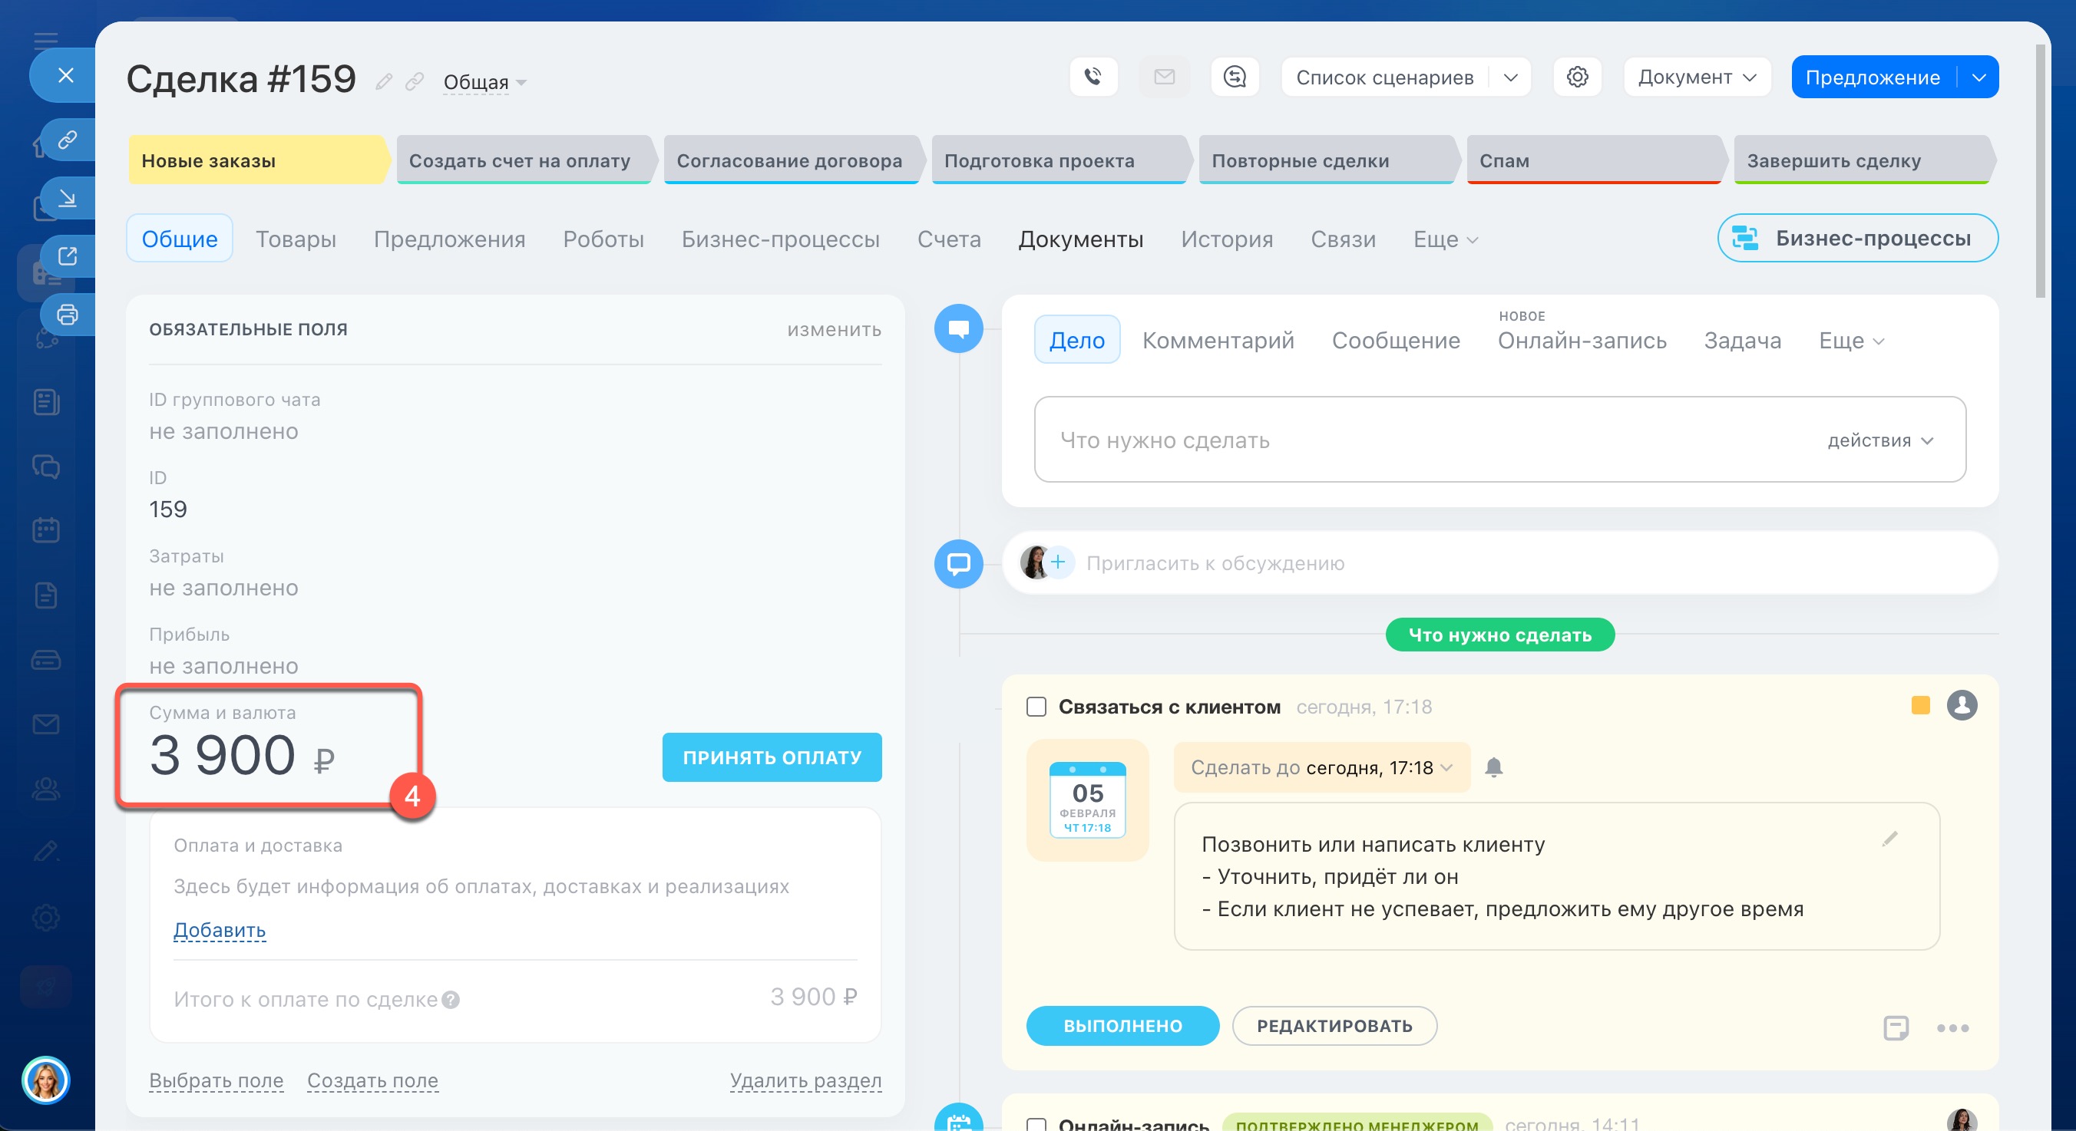This screenshot has width=2076, height=1131.
Task: Switch to the Товары tab
Action: [296, 239]
